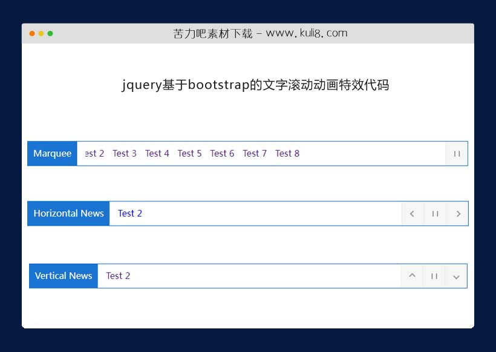This screenshot has height=352, width=496.
Task: Pause the Marquee scrolling with its pause button
Action: (456, 154)
